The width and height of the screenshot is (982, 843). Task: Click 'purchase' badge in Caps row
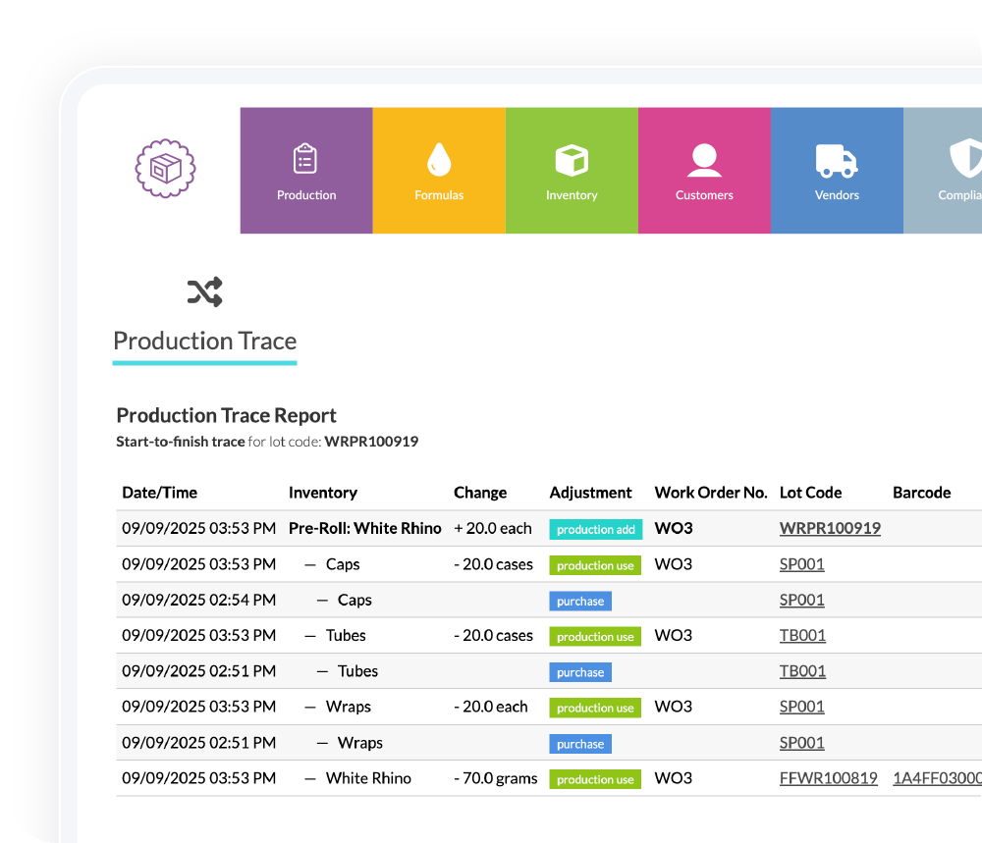click(580, 601)
